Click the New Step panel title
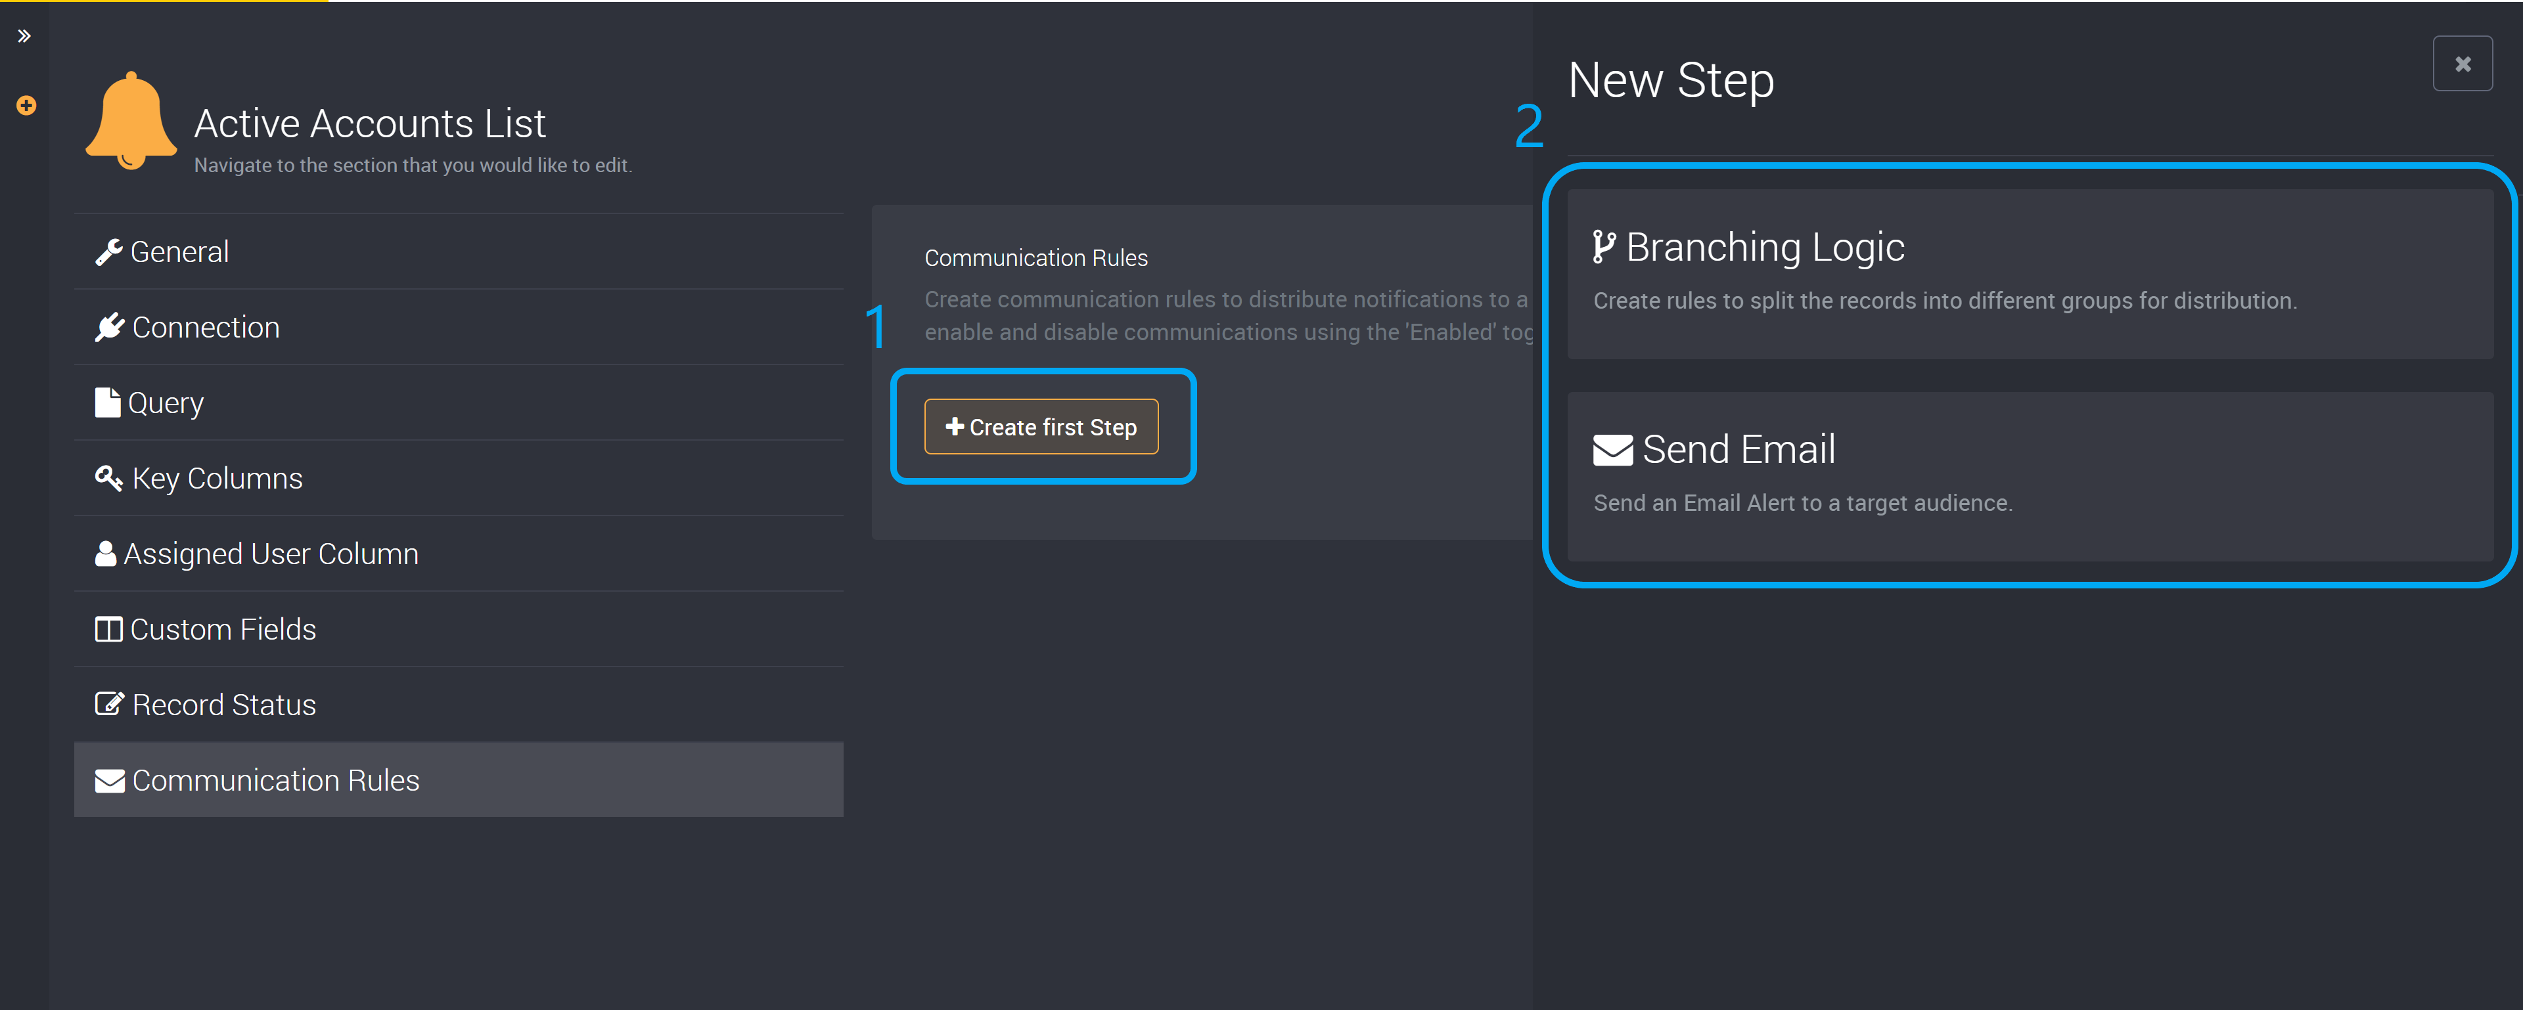Image resolution: width=2523 pixels, height=1010 pixels. point(1671,80)
